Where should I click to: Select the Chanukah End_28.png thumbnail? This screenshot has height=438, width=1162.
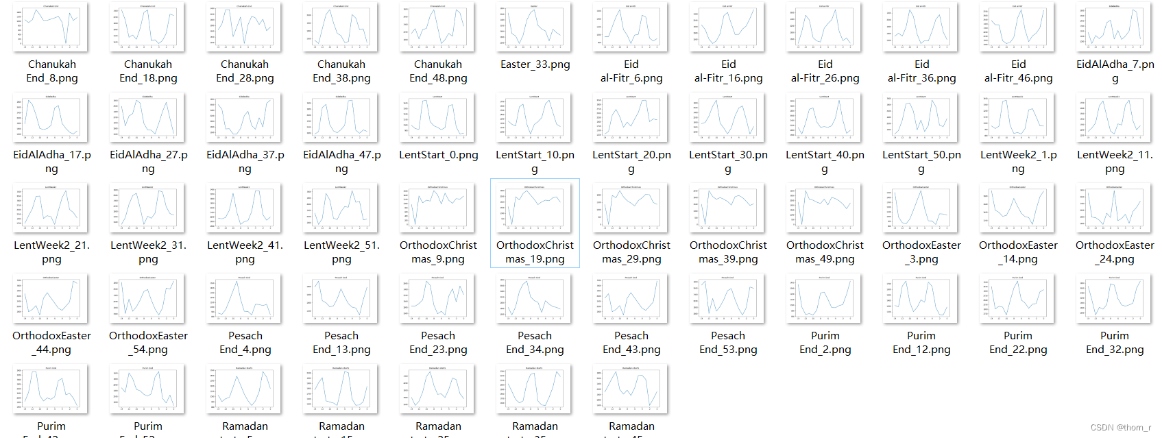244,27
